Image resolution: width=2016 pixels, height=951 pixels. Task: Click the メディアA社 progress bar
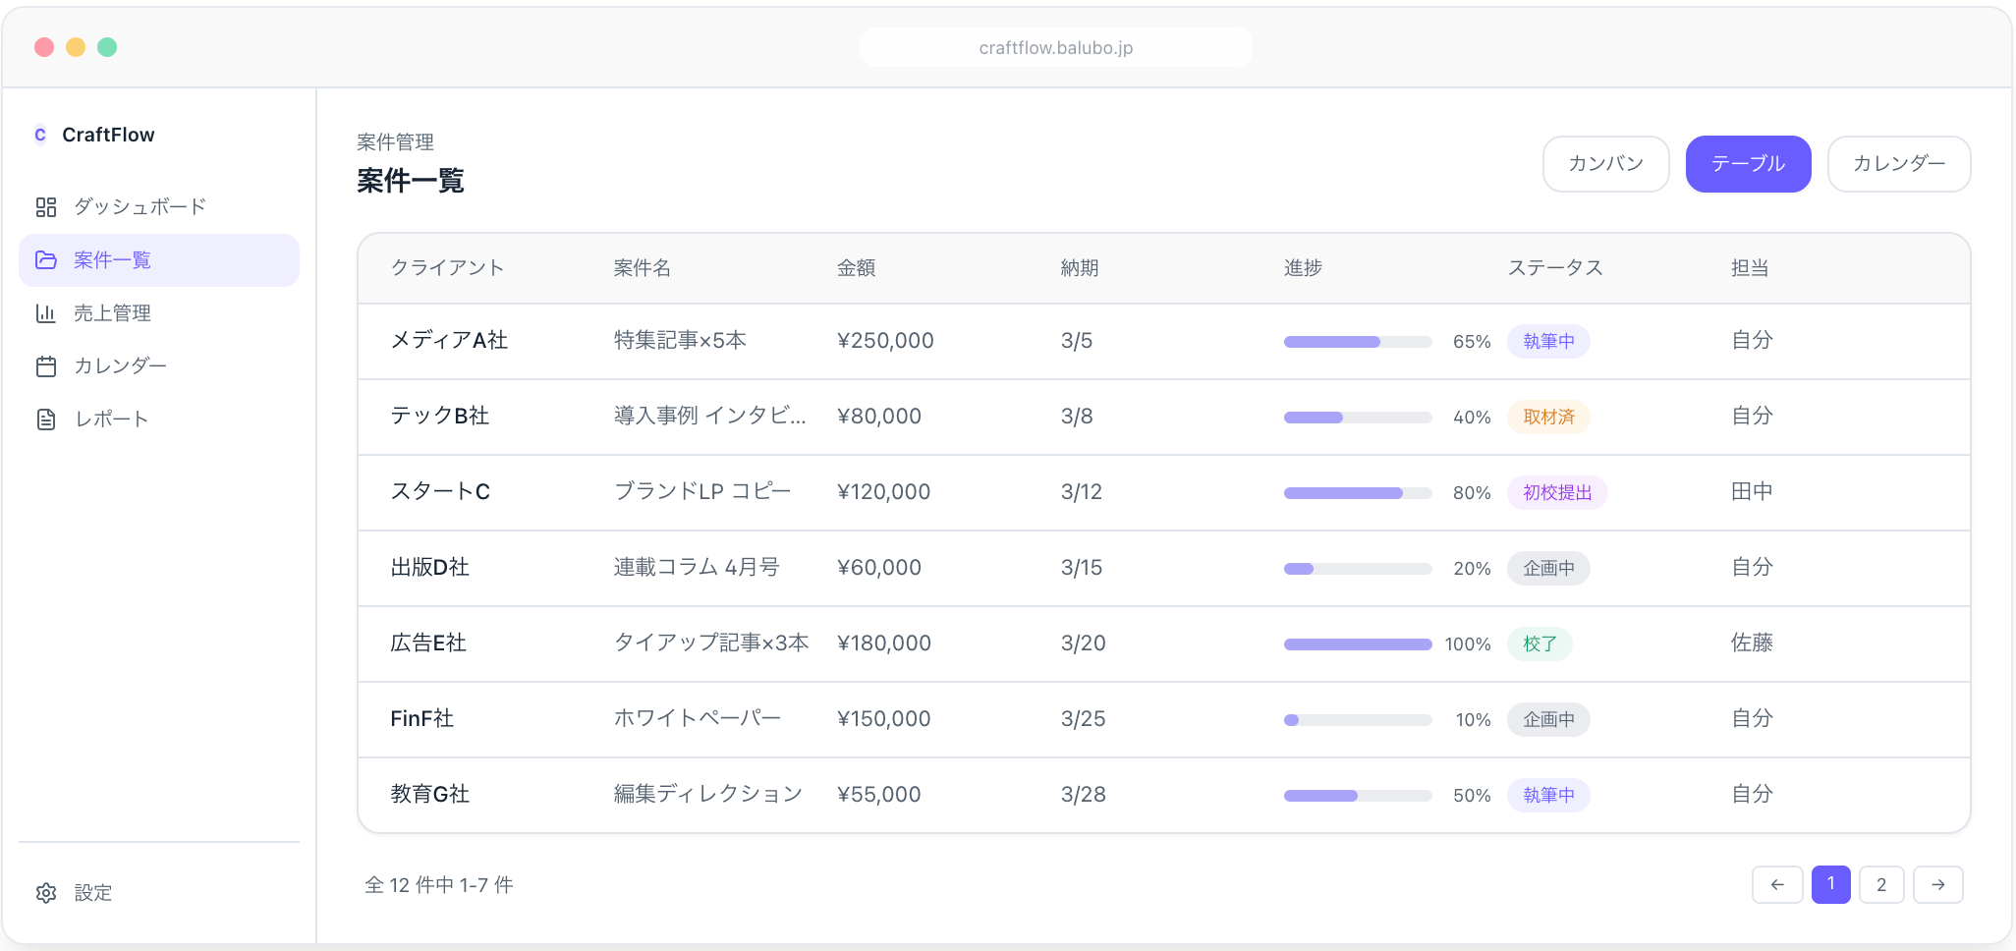[1357, 342]
